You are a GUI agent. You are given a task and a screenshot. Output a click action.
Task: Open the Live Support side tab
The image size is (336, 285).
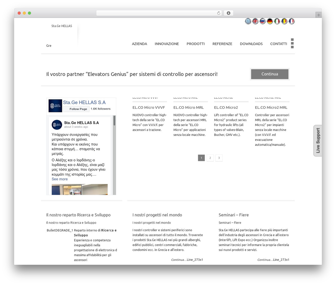click(x=318, y=141)
